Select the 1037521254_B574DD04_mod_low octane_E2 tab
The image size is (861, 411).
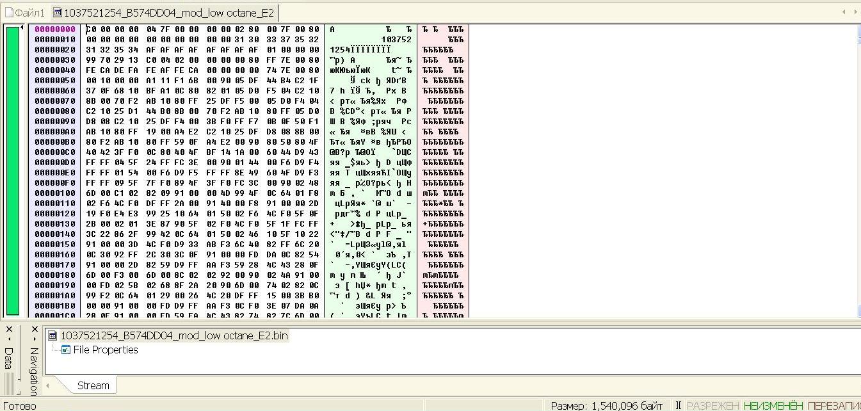[164, 13]
